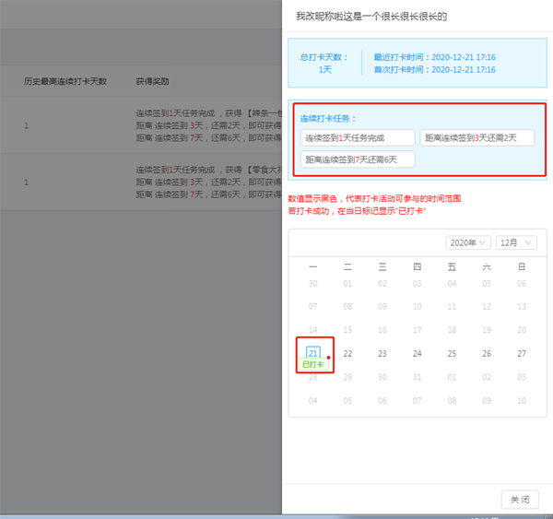Click the 距离连续签到7天还需6天 task tag
Viewport: 553px width, 519px height.
tap(357, 159)
